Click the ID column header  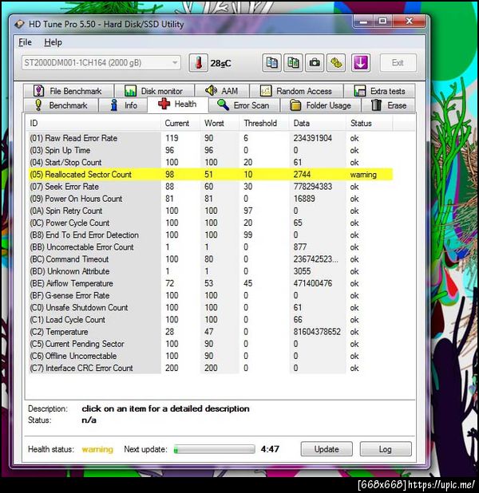coord(93,123)
